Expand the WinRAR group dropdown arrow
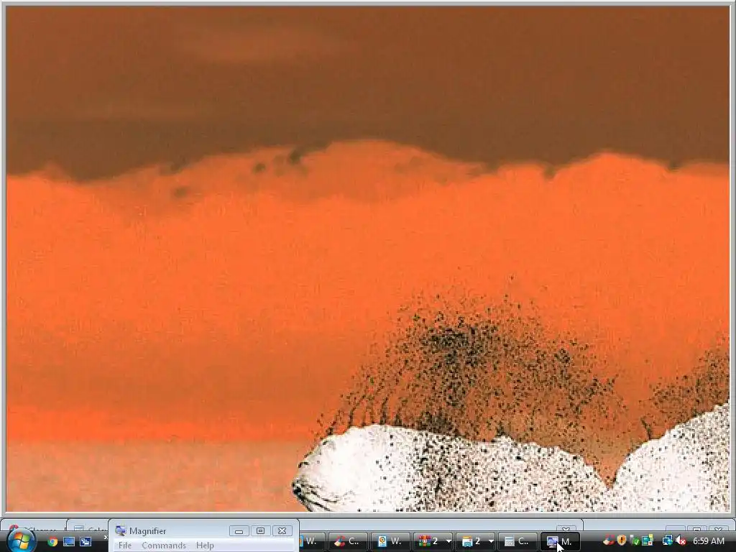This screenshot has height=552, width=736. point(448,541)
